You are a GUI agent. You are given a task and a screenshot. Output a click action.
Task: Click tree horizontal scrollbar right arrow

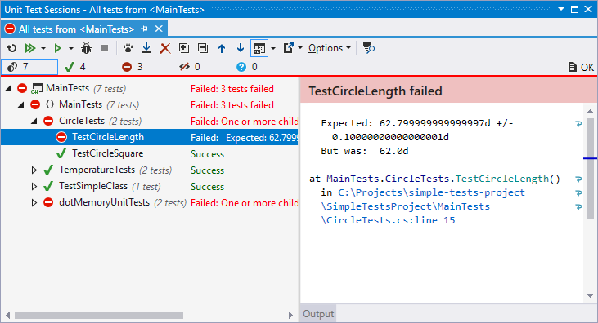coord(290,316)
